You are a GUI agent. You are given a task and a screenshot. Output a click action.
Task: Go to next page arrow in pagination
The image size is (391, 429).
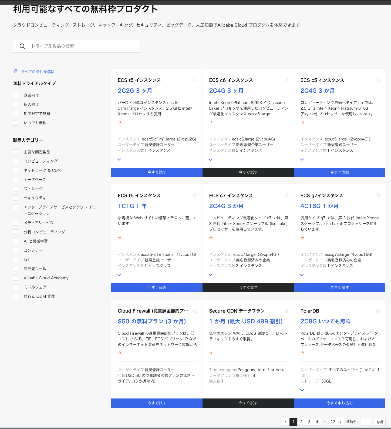coord(341,422)
